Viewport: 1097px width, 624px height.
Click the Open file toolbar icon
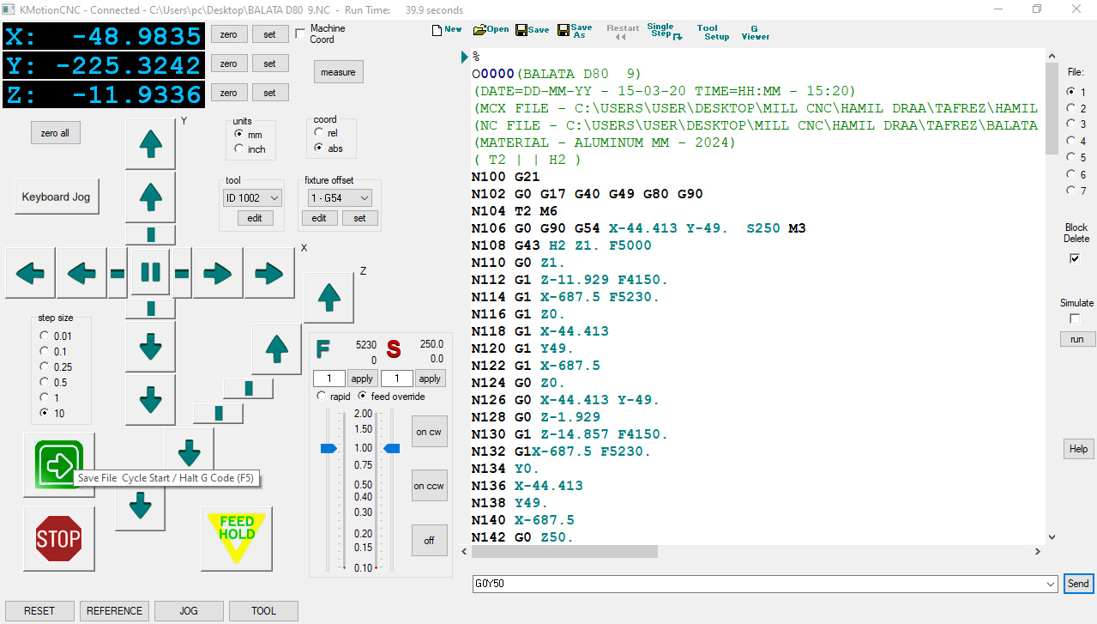(x=491, y=29)
